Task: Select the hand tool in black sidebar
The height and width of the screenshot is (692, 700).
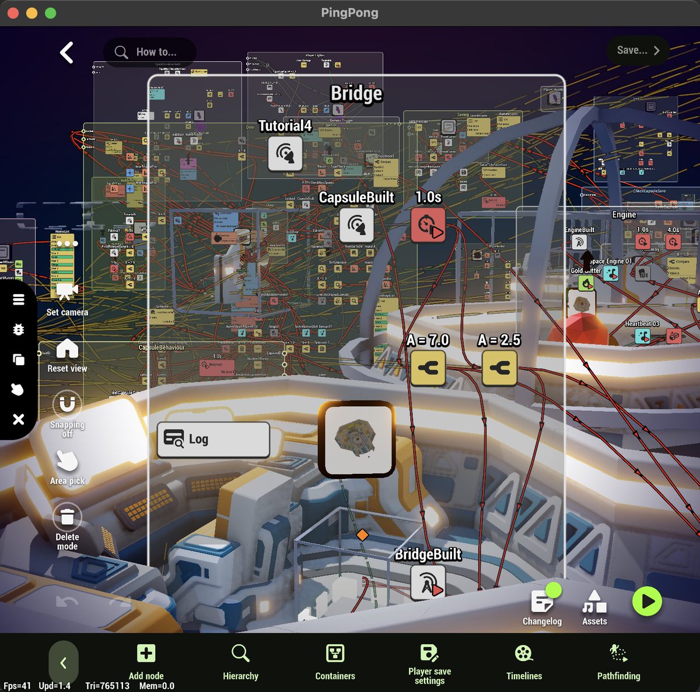Action: pyautogui.click(x=17, y=389)
